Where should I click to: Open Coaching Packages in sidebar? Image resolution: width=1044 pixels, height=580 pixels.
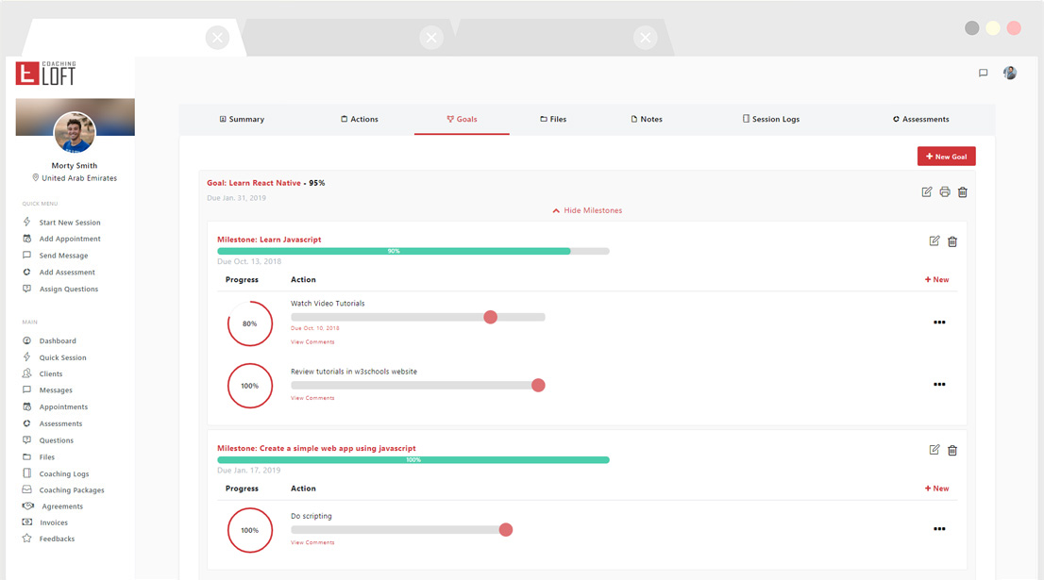pos(71,490)
